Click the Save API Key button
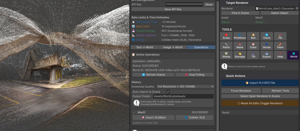 click(x=173, y=9)
